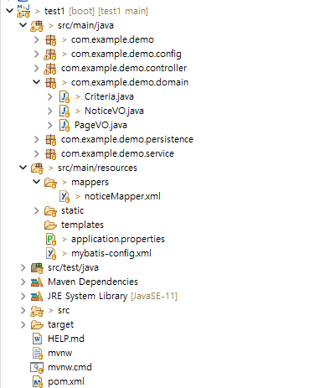
Task: Select the 'Criteria.java' label
Action: 109,97
